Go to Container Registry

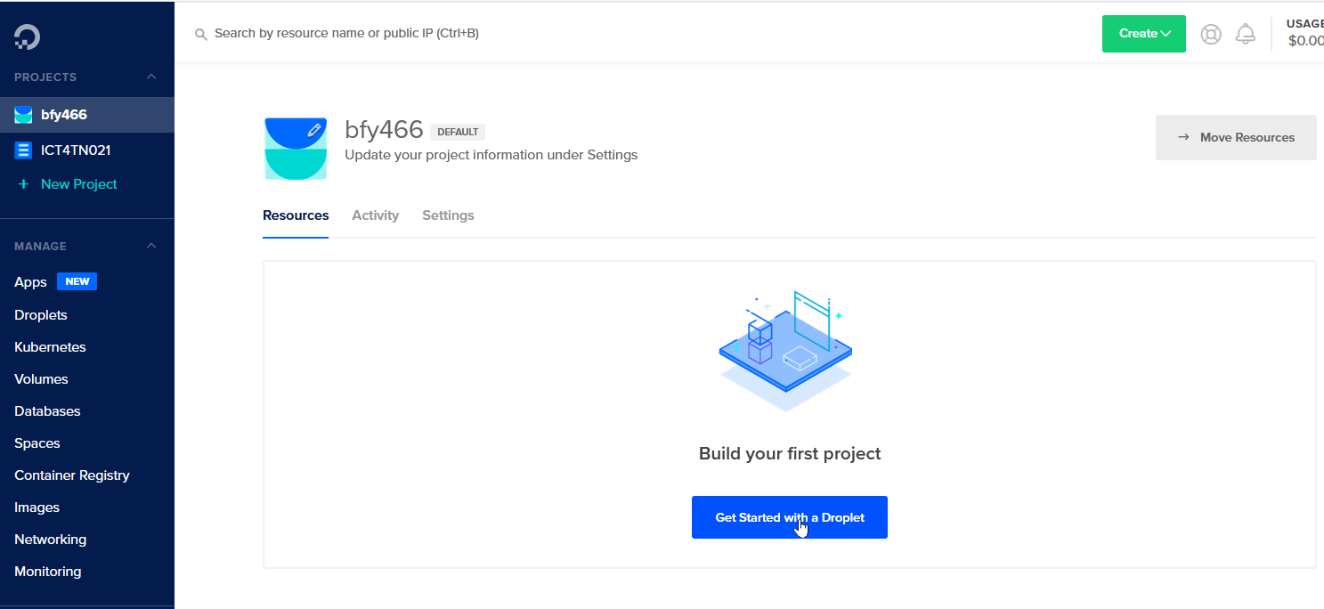[x=72, y=475]
